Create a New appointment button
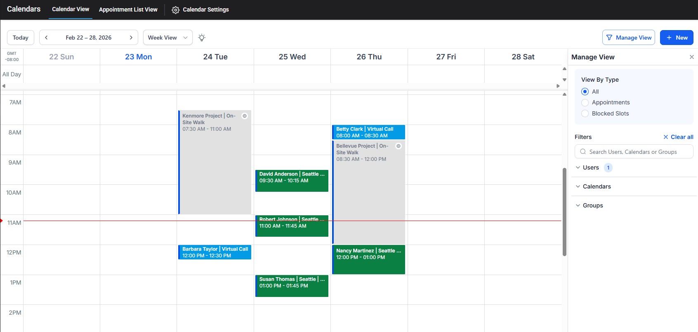 pos(677,38)
